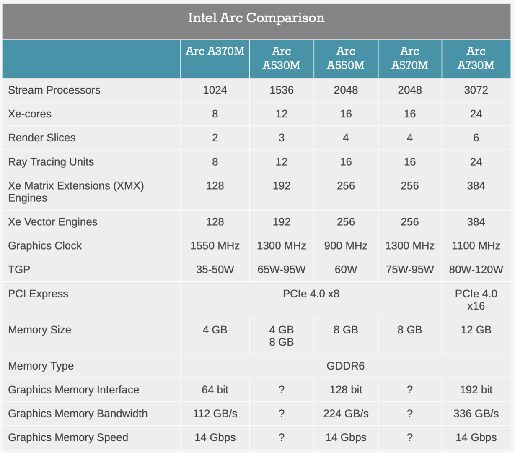Image resolution: width=515 pixels, height=453 pixels.
Task: Click Stream Processors "2048" under Arc A550M
Action: 346,90
